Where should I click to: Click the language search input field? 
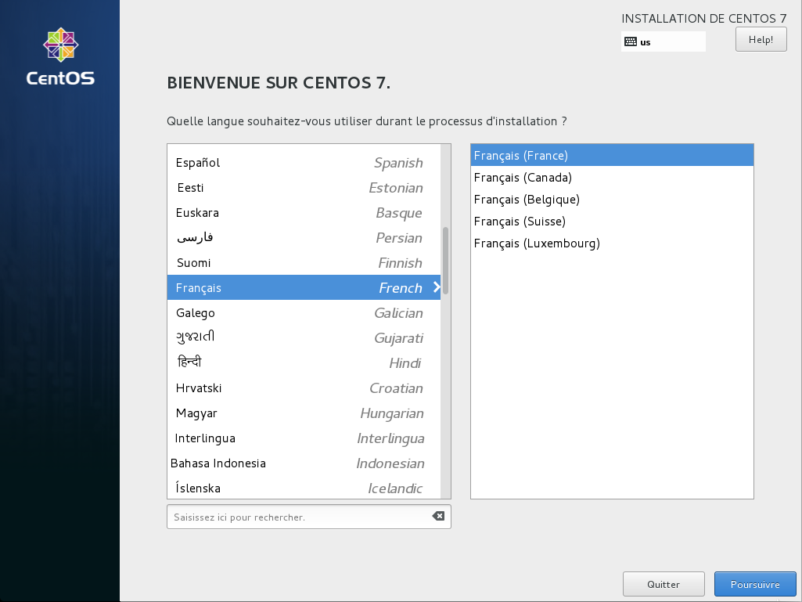(309, 517)
